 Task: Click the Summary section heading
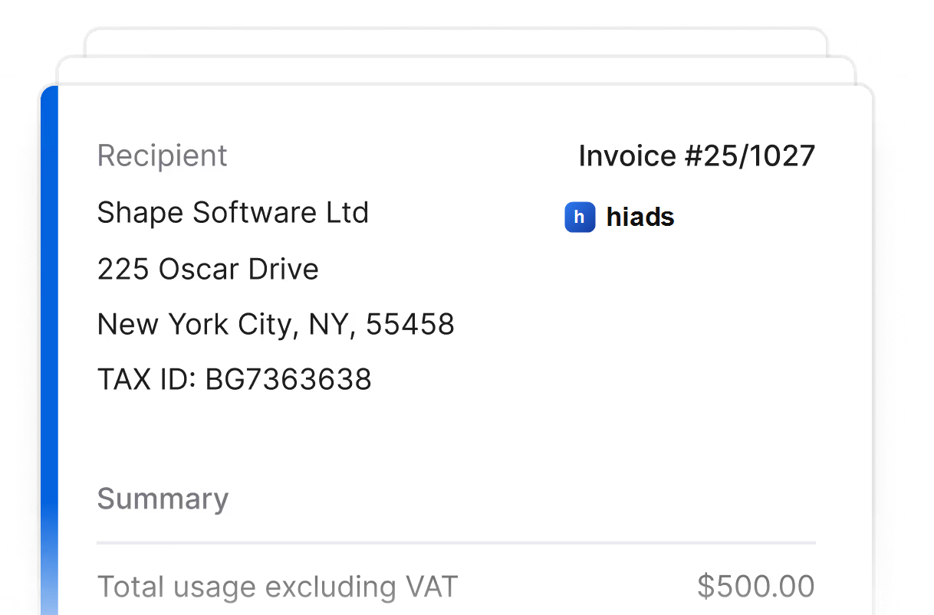pos(163,499)
